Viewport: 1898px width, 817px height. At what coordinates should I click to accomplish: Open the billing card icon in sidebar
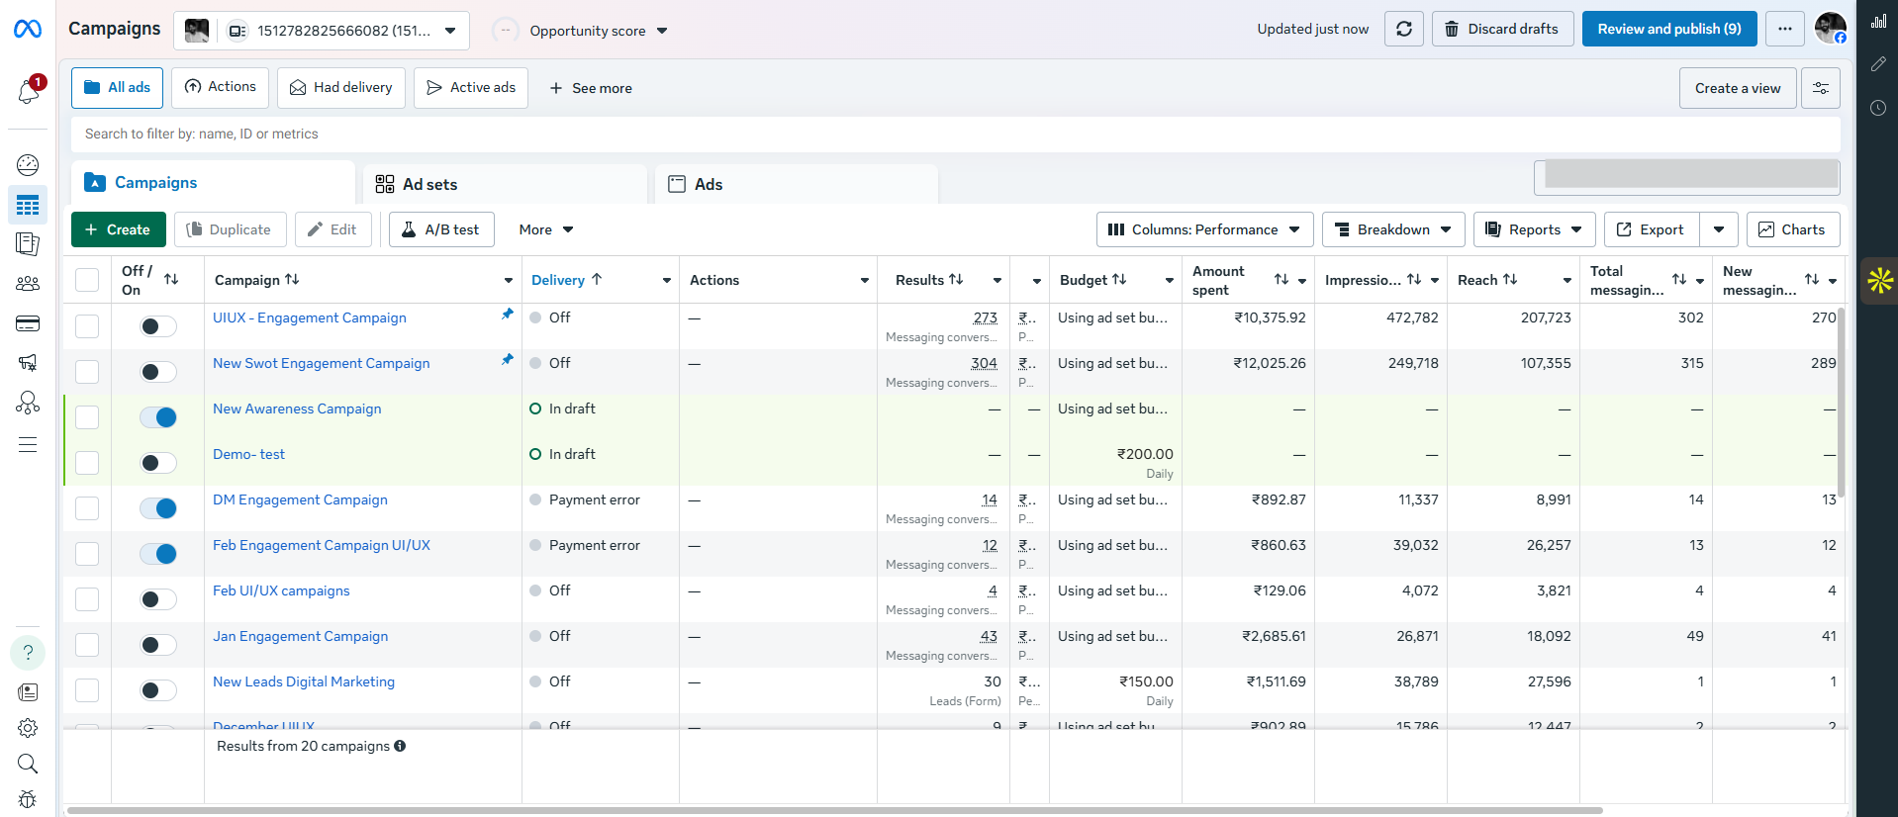[x=28, y=323]
